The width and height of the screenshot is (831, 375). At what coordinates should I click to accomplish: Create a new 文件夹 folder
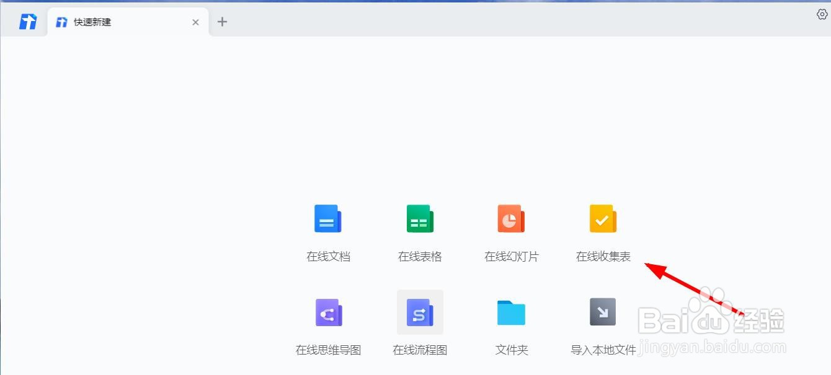click(x=511, y=325)
